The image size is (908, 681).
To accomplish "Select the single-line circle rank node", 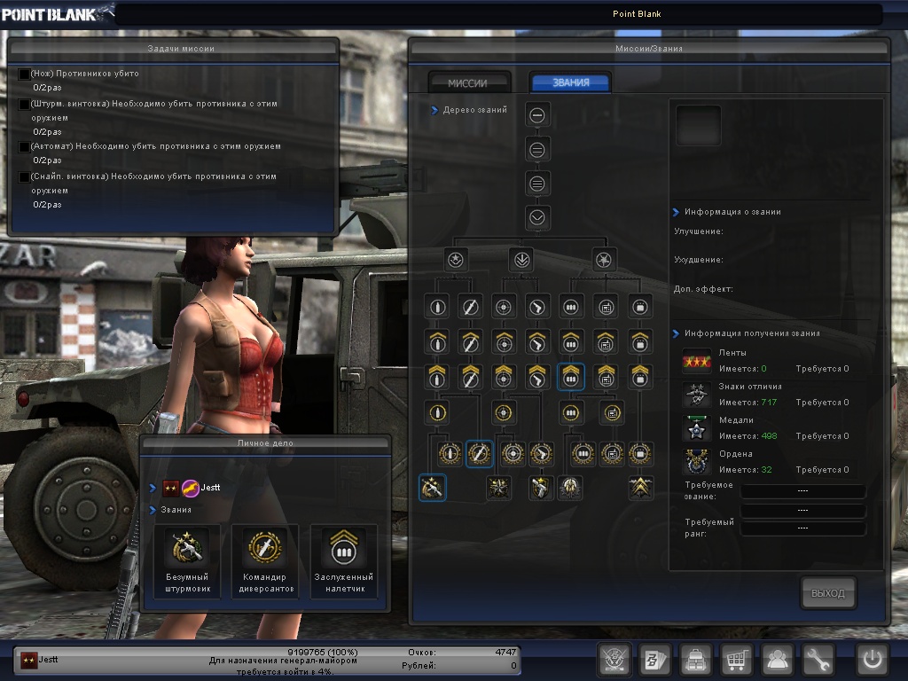I will point(537,115).
